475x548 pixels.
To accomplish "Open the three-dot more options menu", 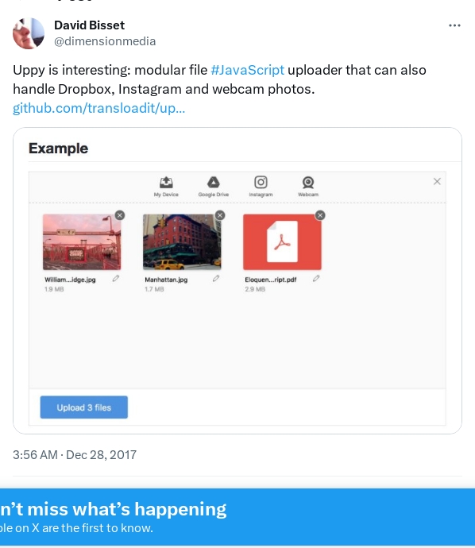I will (x=454, y=25).
